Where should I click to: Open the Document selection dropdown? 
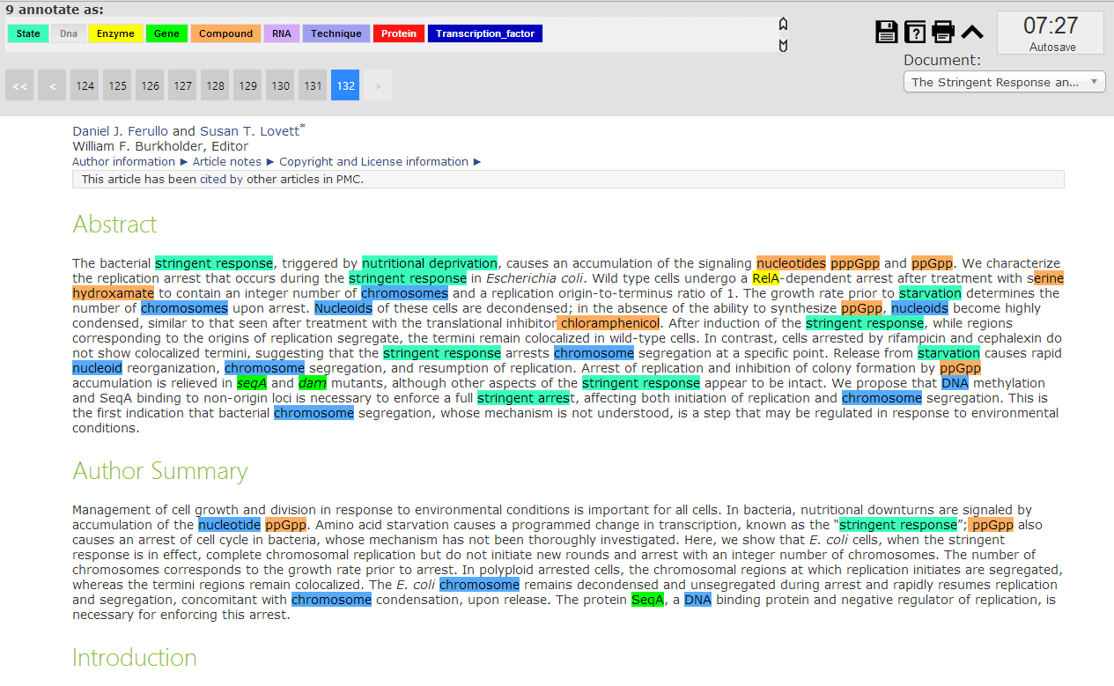[1005, 82]
